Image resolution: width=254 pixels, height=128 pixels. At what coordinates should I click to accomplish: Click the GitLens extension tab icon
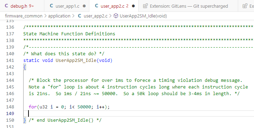point(145,6)
